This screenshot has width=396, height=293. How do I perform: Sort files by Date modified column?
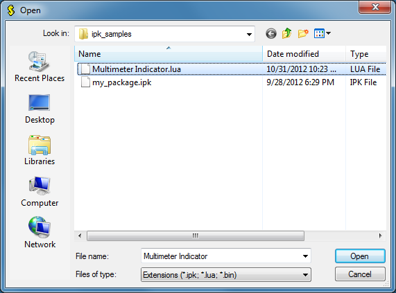click(x=304, y=54)
